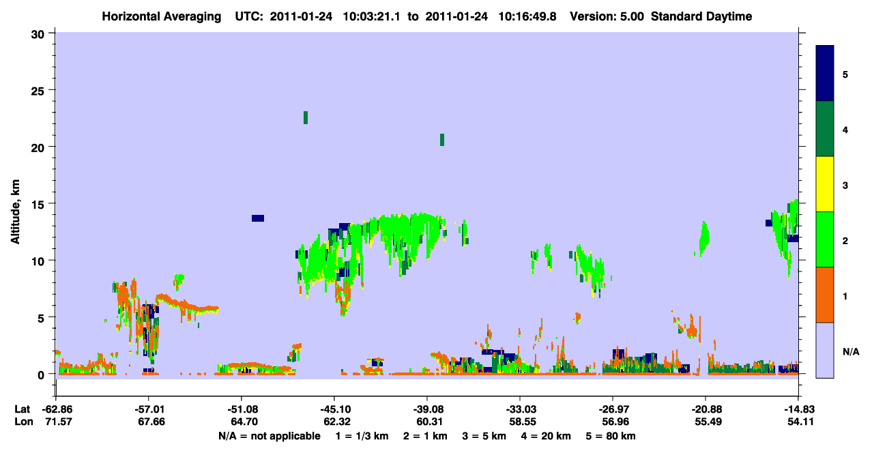Click the dark blue block near 14 km altitude
Screen dimensions: 887x455
click(258, 218)
